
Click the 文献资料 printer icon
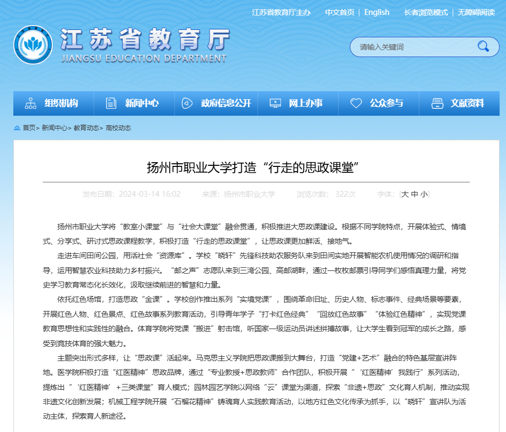pos(437,103)
